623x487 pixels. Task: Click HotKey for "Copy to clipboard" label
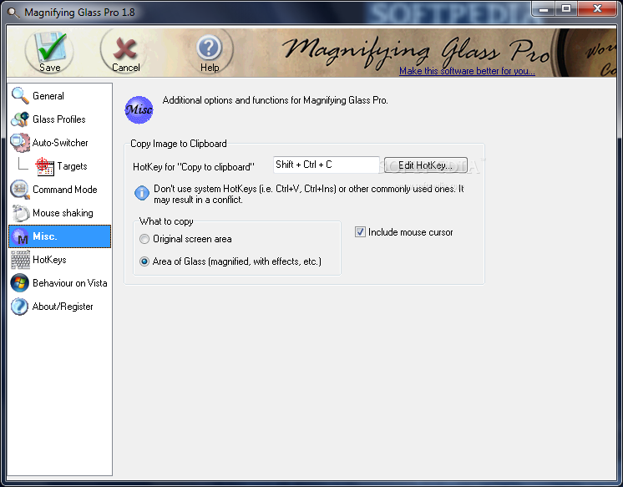(x=194, y=167)
